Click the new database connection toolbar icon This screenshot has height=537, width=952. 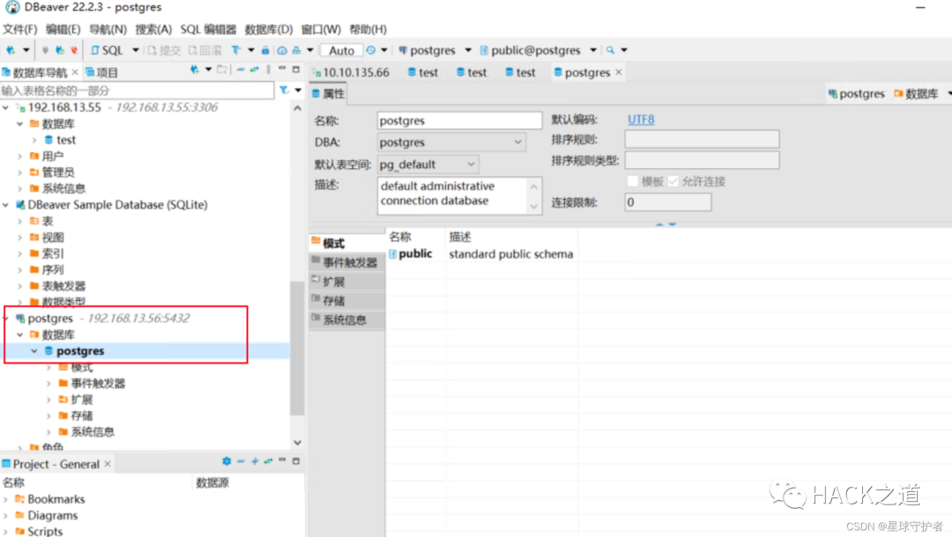pyautogui.click(x=11, y=50)
